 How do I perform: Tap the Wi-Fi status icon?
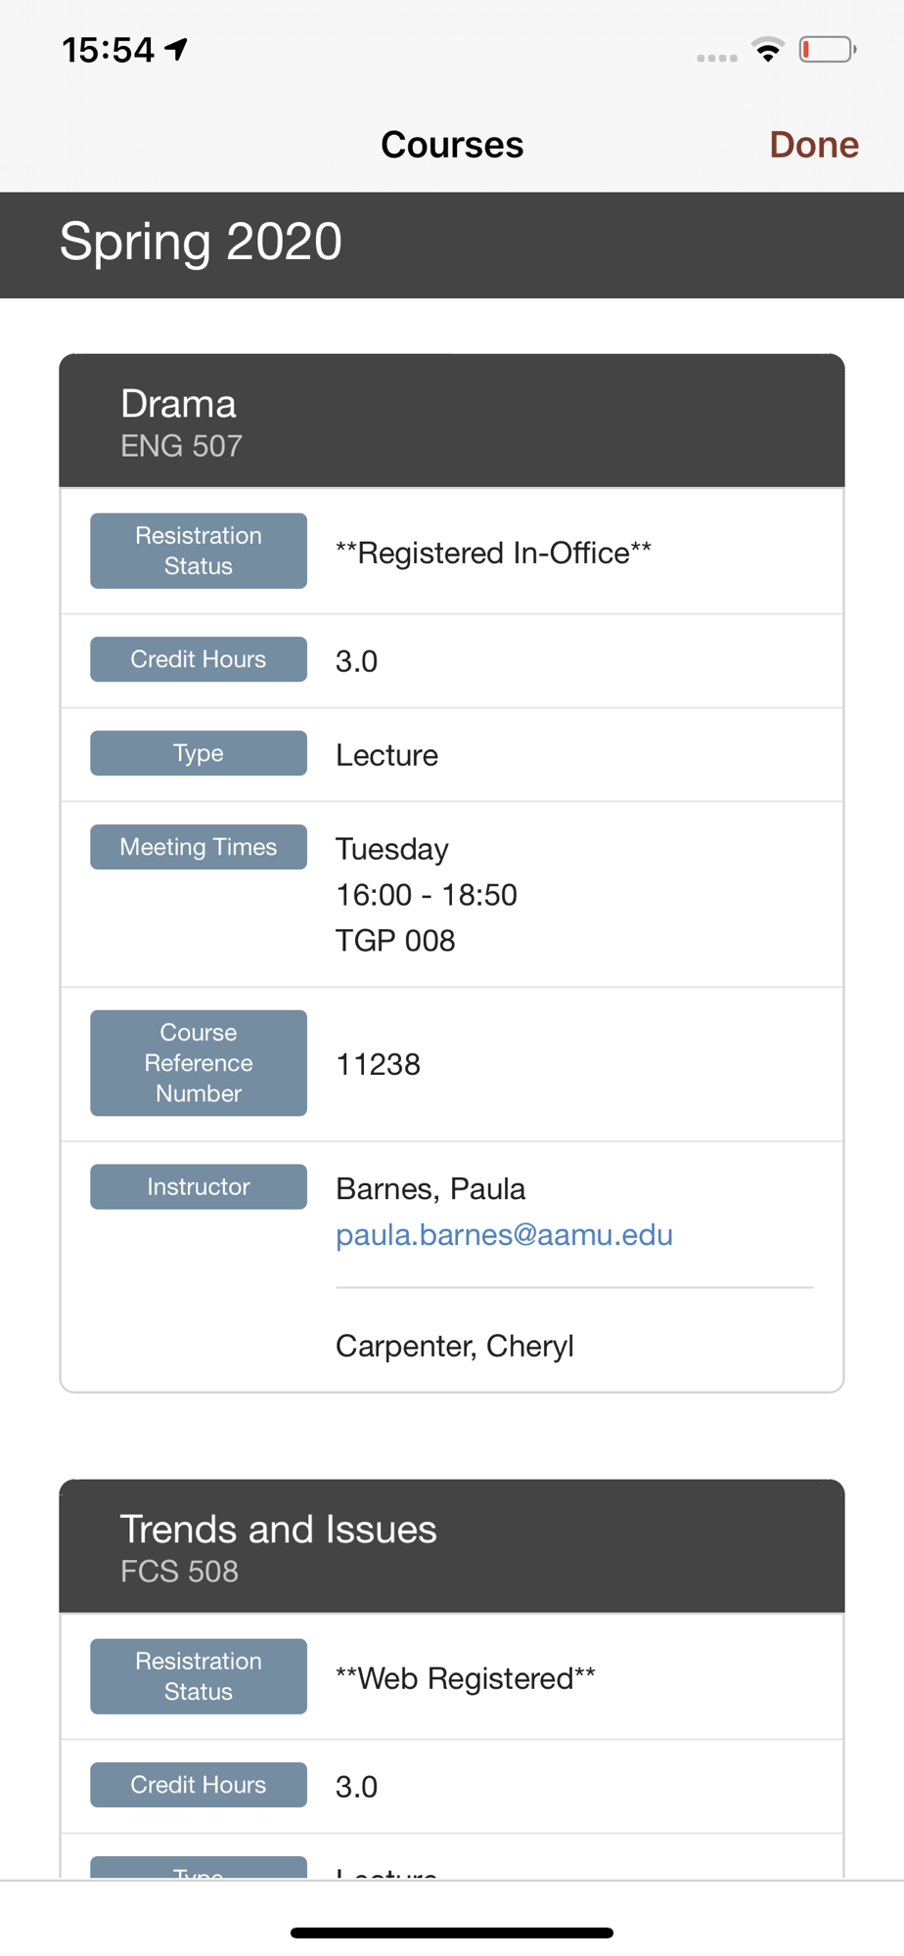(x=768, y=49)
